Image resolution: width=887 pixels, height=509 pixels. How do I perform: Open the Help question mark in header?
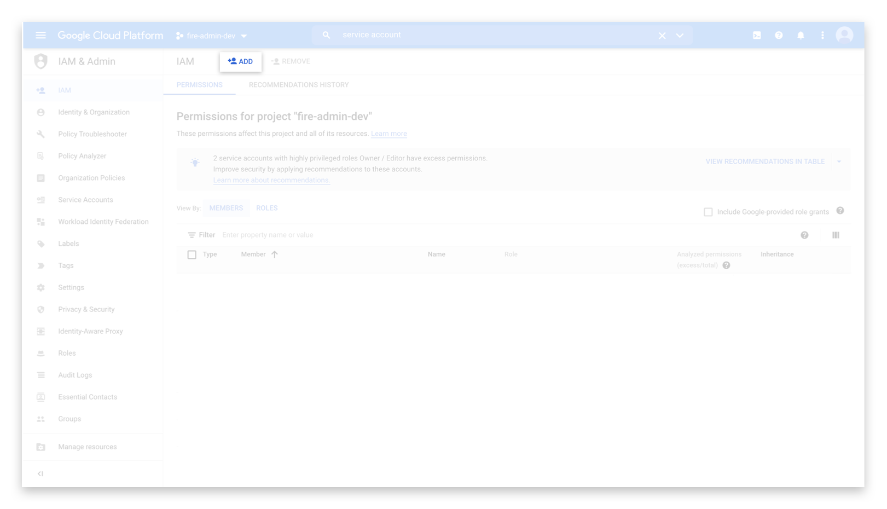pos(779,36)
